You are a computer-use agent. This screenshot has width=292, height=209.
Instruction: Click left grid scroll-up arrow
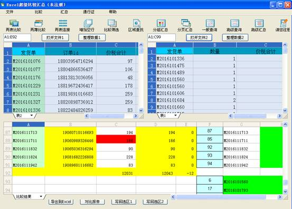tap(141, 45)
